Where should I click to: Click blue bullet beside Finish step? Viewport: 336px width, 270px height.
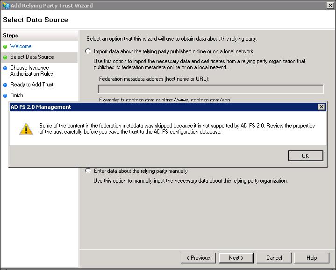coord(5,96)
